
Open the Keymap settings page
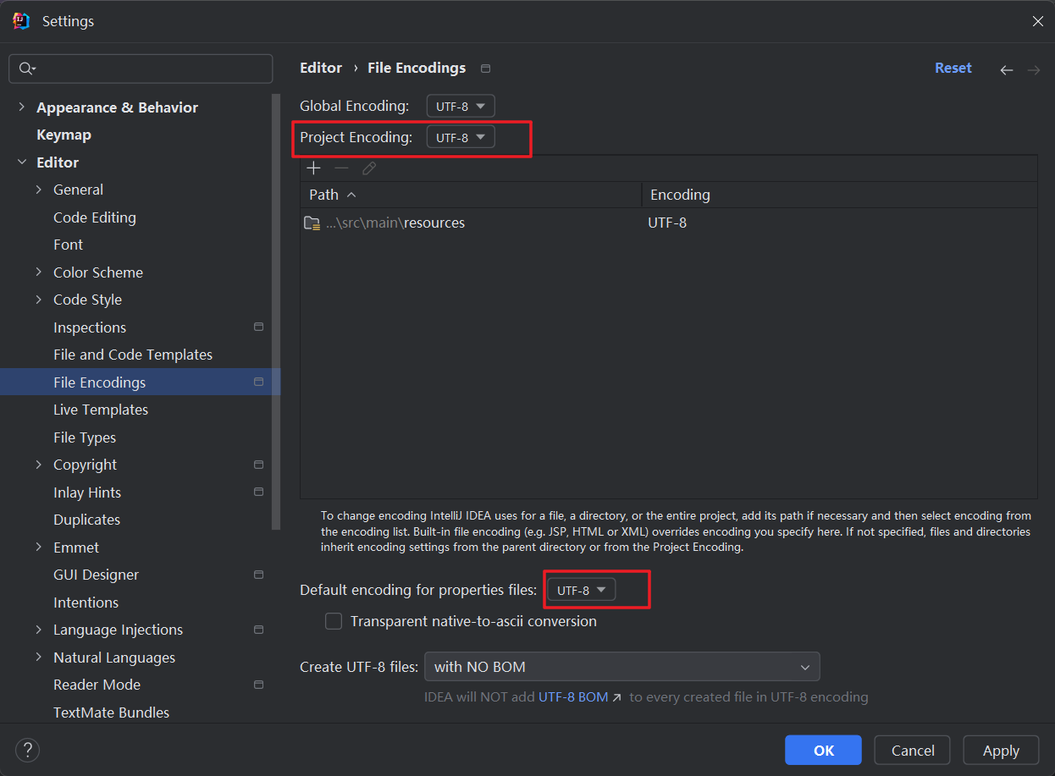click(64, 135)
